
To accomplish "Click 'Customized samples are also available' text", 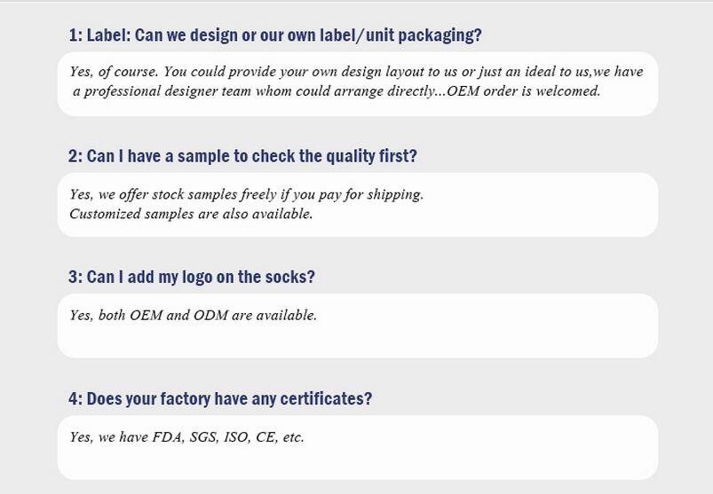I will [x=191, y=214].
